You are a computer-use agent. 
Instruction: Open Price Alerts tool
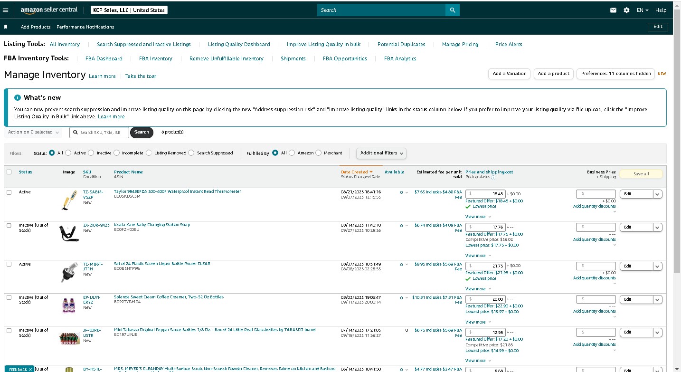(x=509, y=44)
